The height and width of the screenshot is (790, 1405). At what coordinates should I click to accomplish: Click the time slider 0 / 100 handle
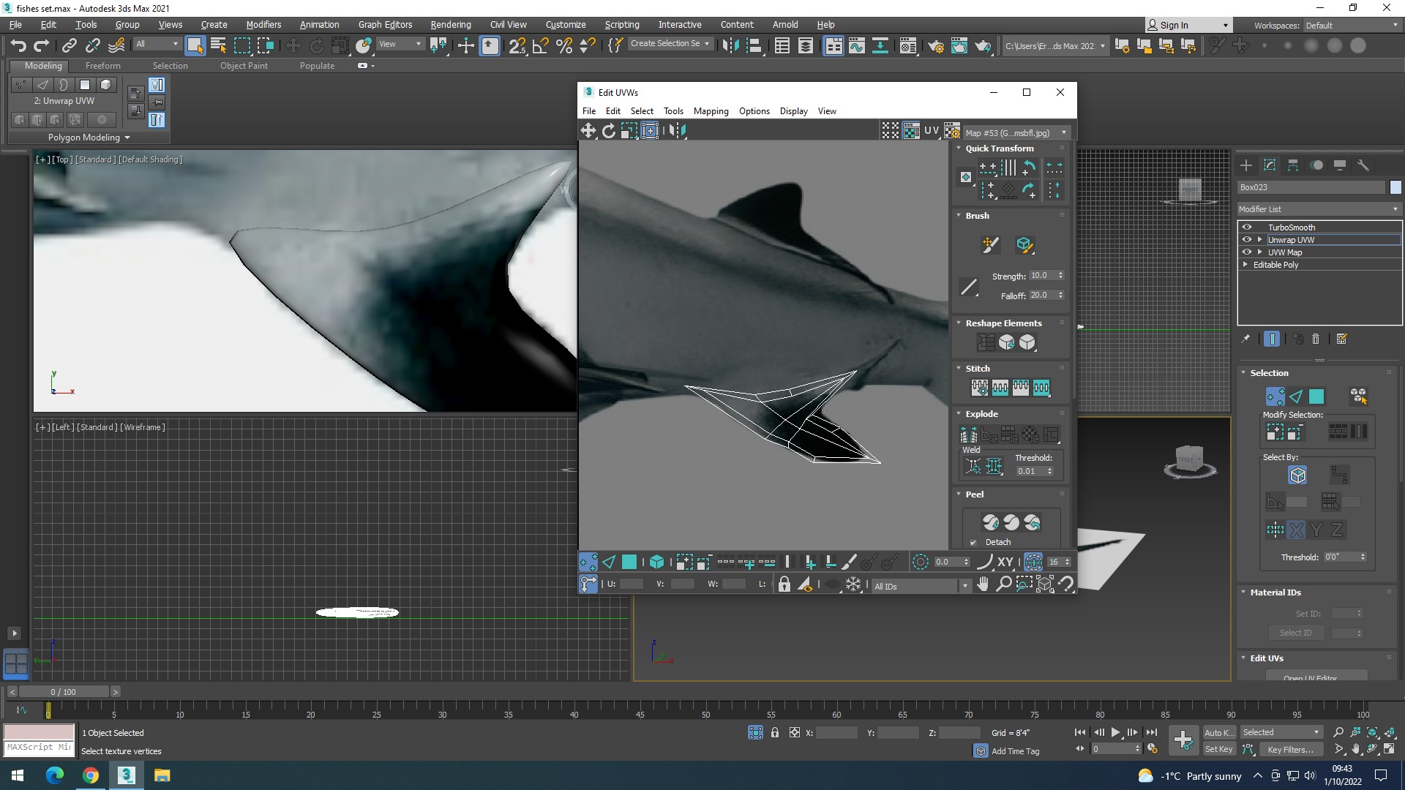(64, 692)
